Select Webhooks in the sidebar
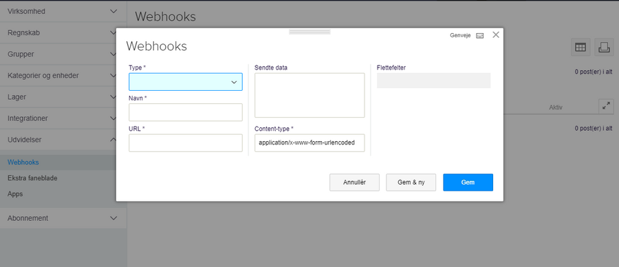This screenshot has width=619, height=267. 23,162
